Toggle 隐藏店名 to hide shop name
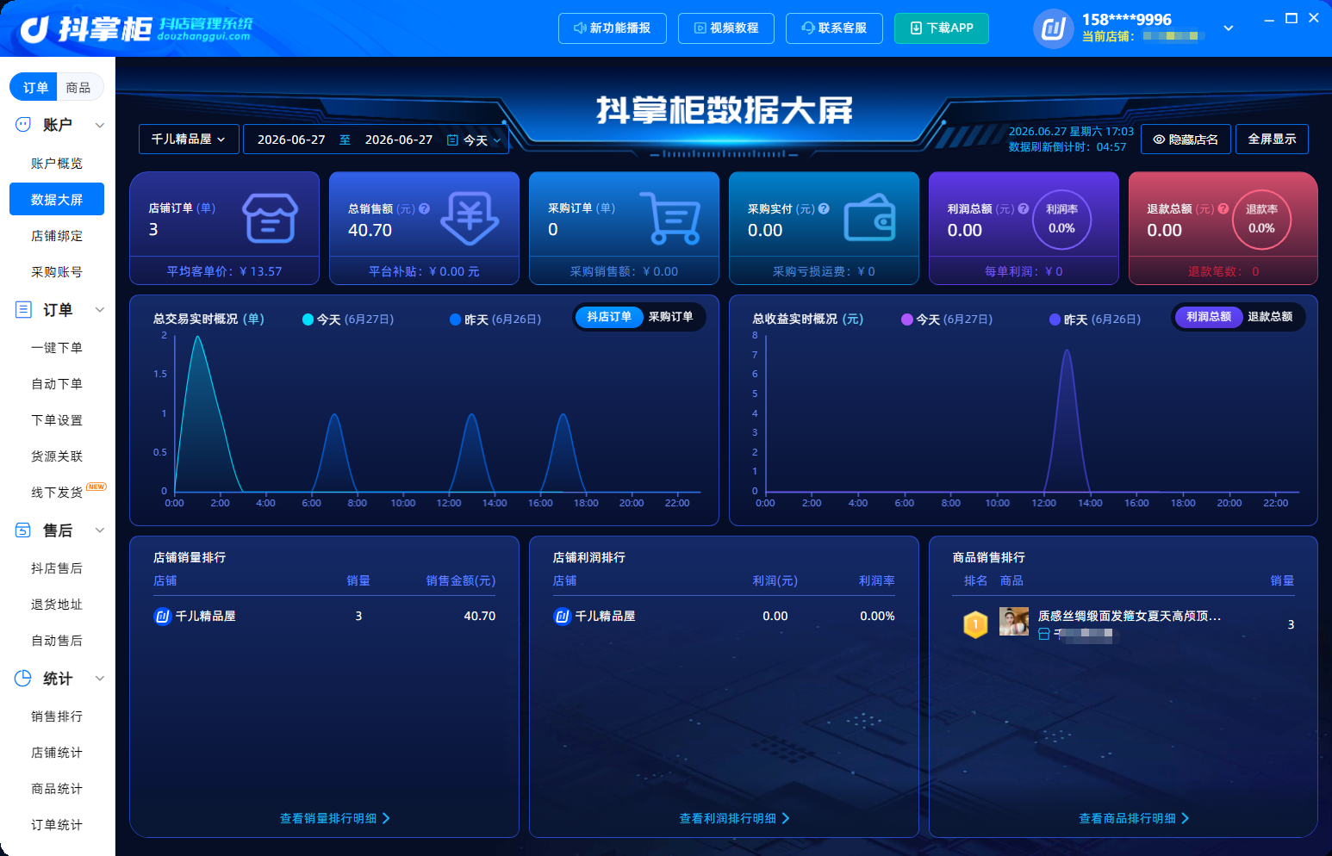 click(x=1186, y=140)
